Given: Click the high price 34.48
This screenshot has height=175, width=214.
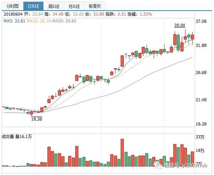Looking at the screenshot, I should tap(58, 14).
